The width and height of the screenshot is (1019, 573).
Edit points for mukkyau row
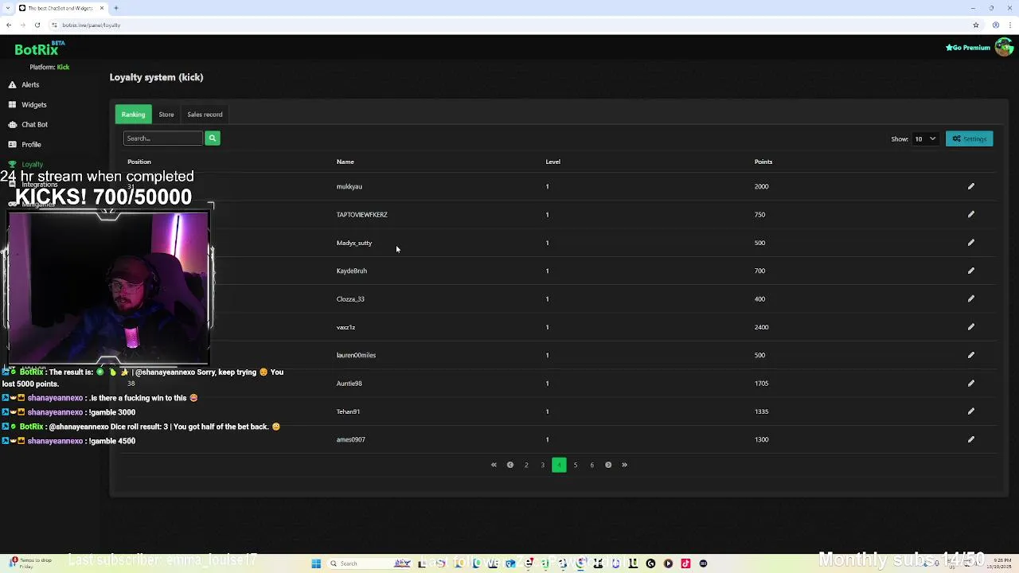pyautogui.click(x=970, y=186)
